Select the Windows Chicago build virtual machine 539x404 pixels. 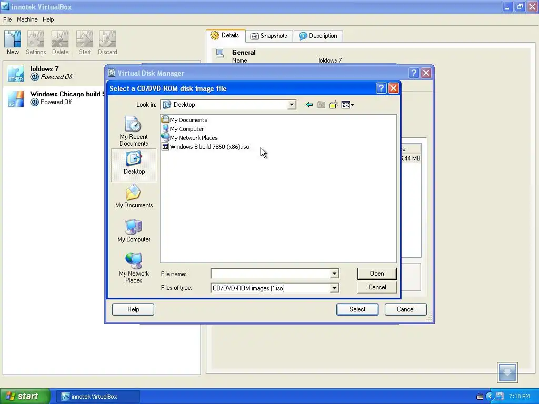[55, 98]
